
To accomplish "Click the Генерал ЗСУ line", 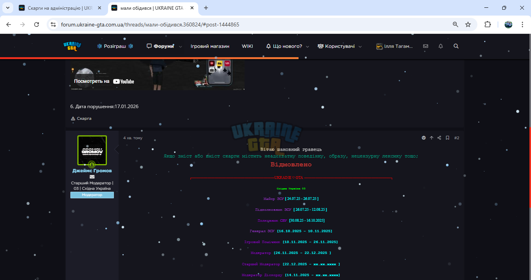I will [x=291, y=231].
